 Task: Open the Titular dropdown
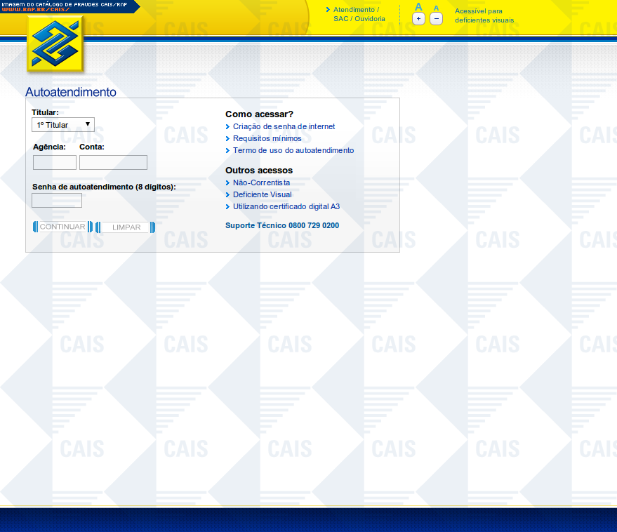(x=63, y=125)
